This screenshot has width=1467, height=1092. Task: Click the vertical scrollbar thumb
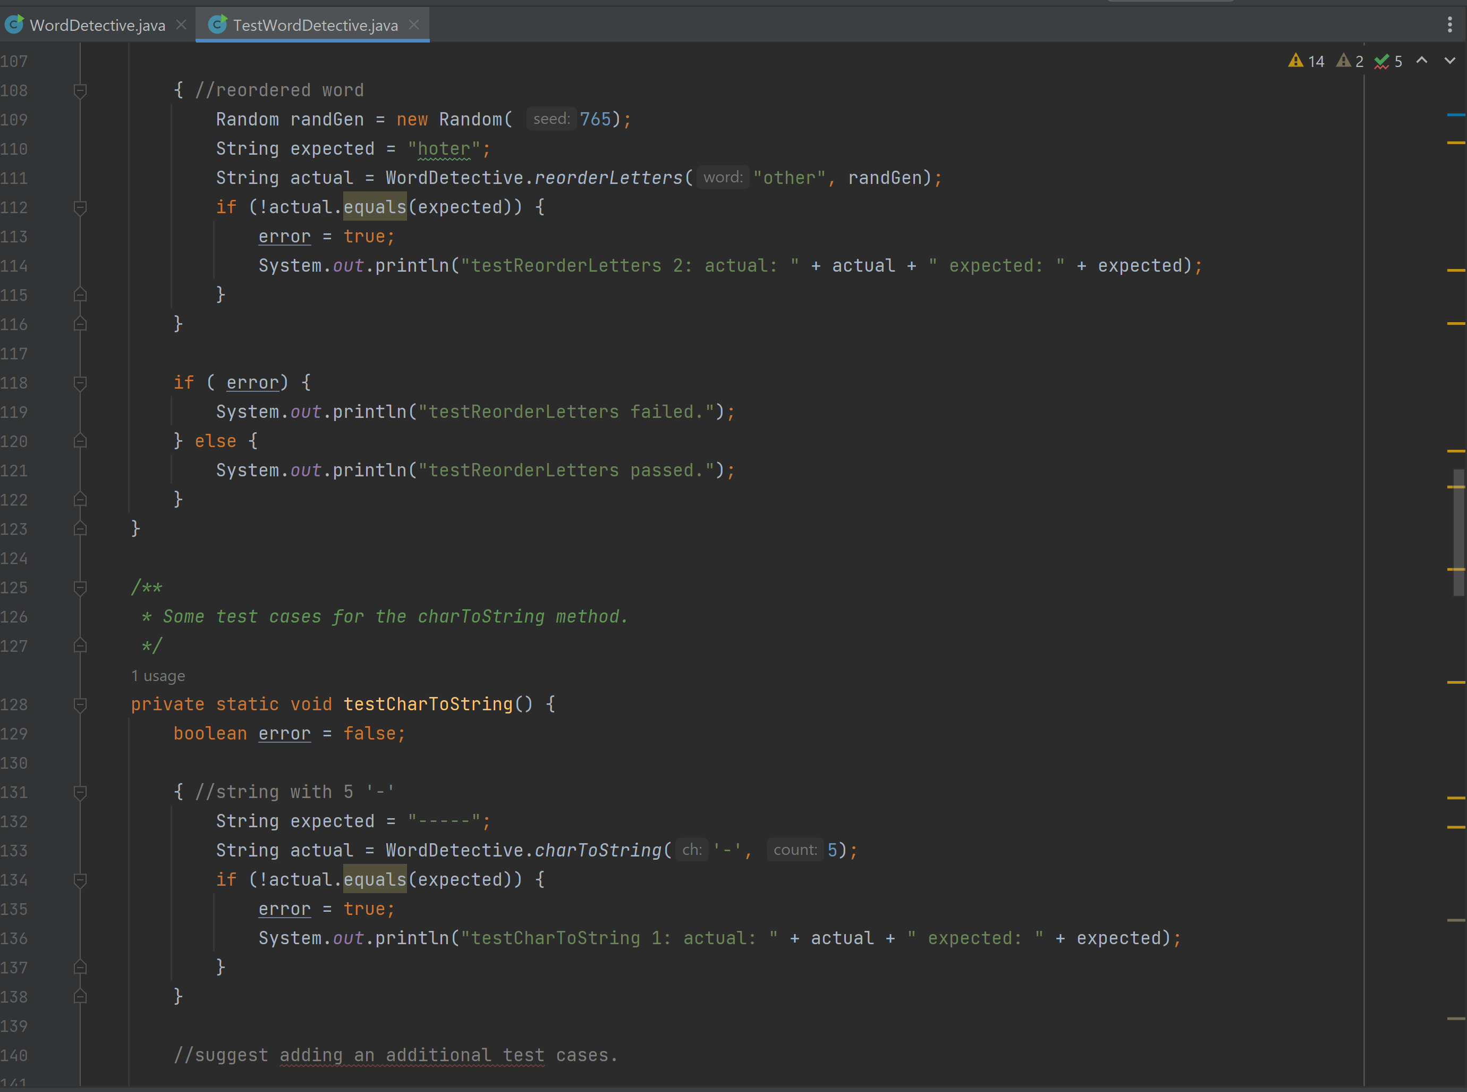1458,532
